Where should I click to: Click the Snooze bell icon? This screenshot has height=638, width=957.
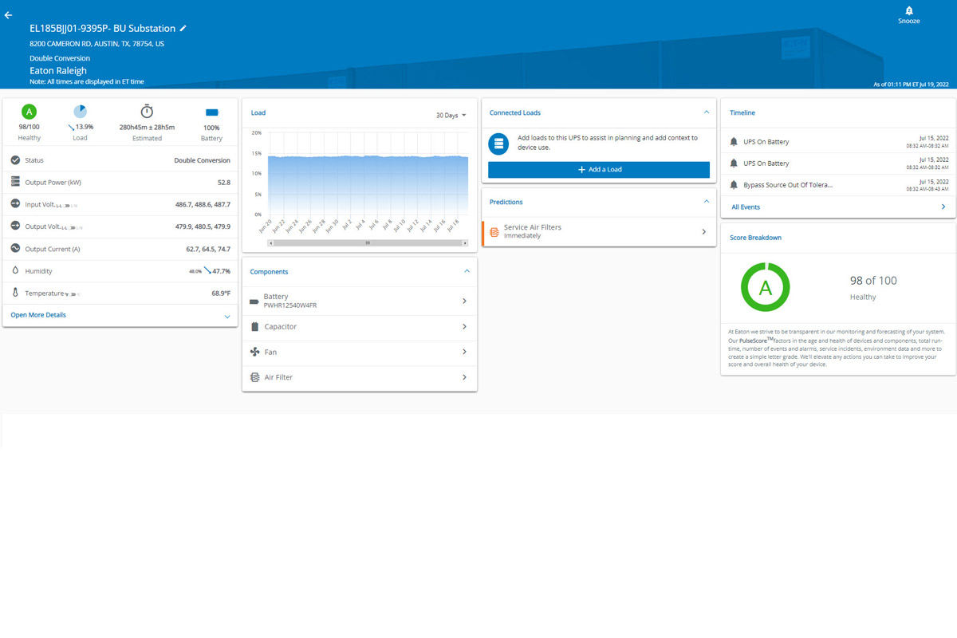click(x=908, y=11)
